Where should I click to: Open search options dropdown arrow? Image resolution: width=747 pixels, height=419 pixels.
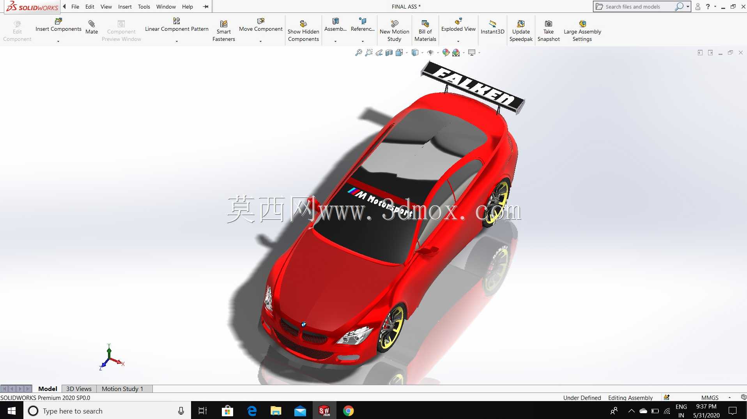(688, 7)
